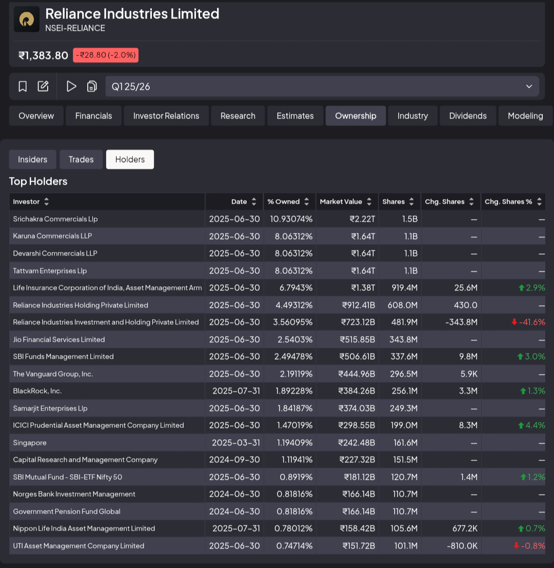The width and height of the screenshot is (554, 568).
Task: Sort the table by Investor column
Action: pyautogui.click(x=46, y=202)
